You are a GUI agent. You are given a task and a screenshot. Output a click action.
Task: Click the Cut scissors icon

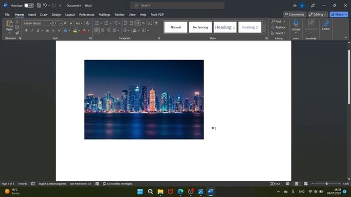pos(17,22)
